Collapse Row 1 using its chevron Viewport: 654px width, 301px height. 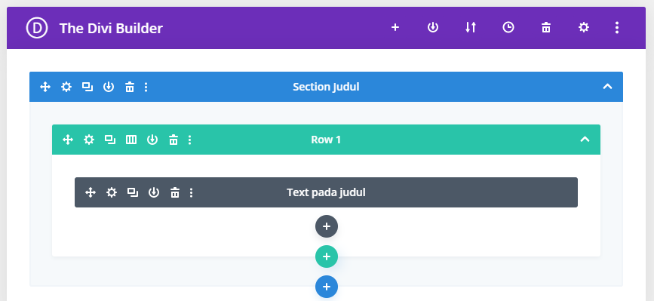tap(585, 140)
